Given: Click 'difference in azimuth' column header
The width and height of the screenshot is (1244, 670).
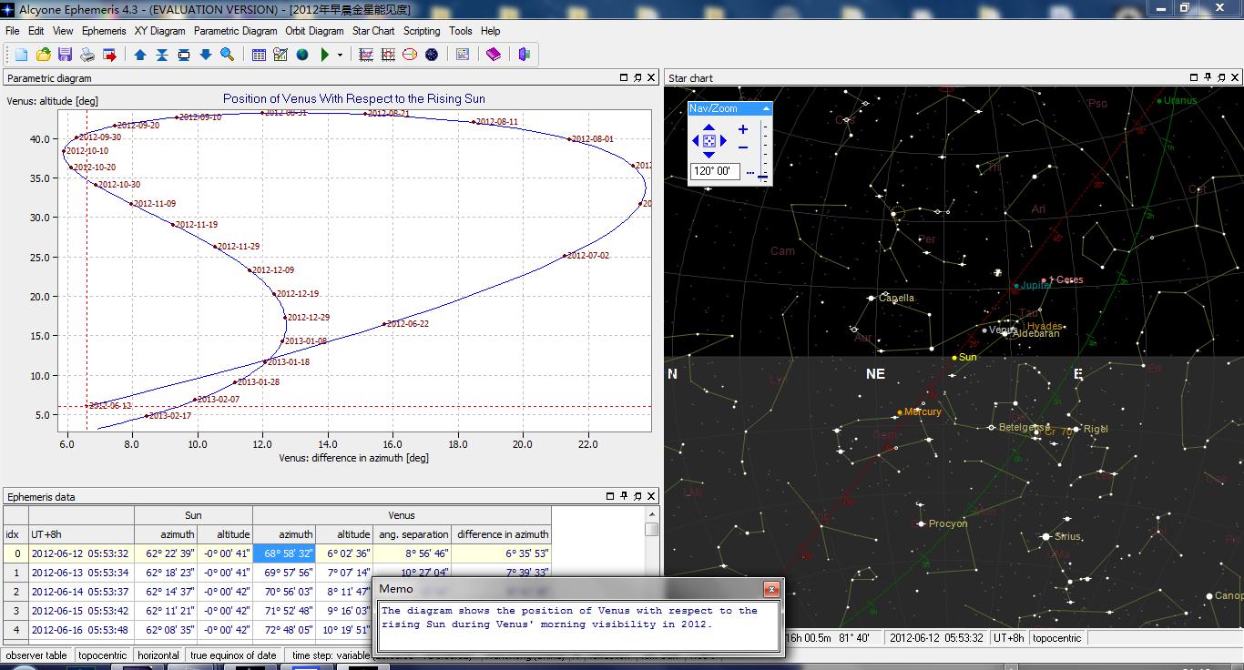Looking at the screenshot, I should (x=503, y=534).
